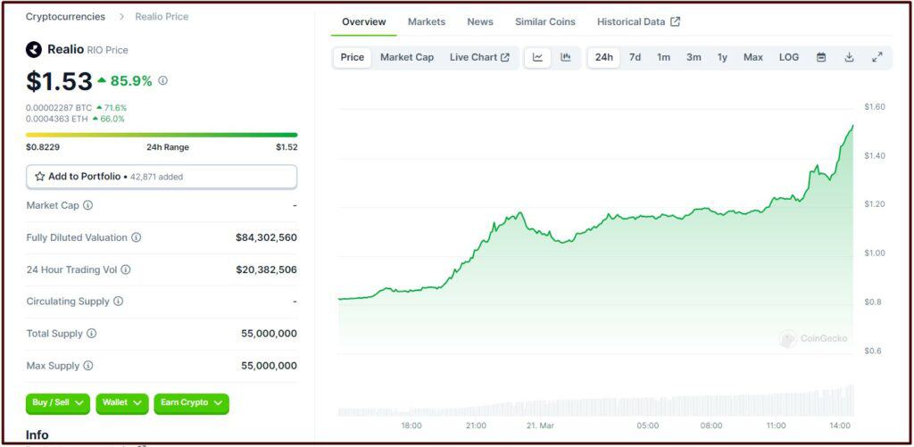Switch to the Markets tab
This screenshot has height=447, width=914.
pos(426,21)
